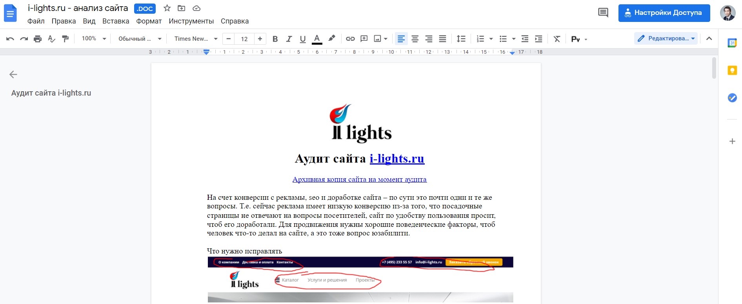Click Настройки Доступа share button

click(664, 13)
